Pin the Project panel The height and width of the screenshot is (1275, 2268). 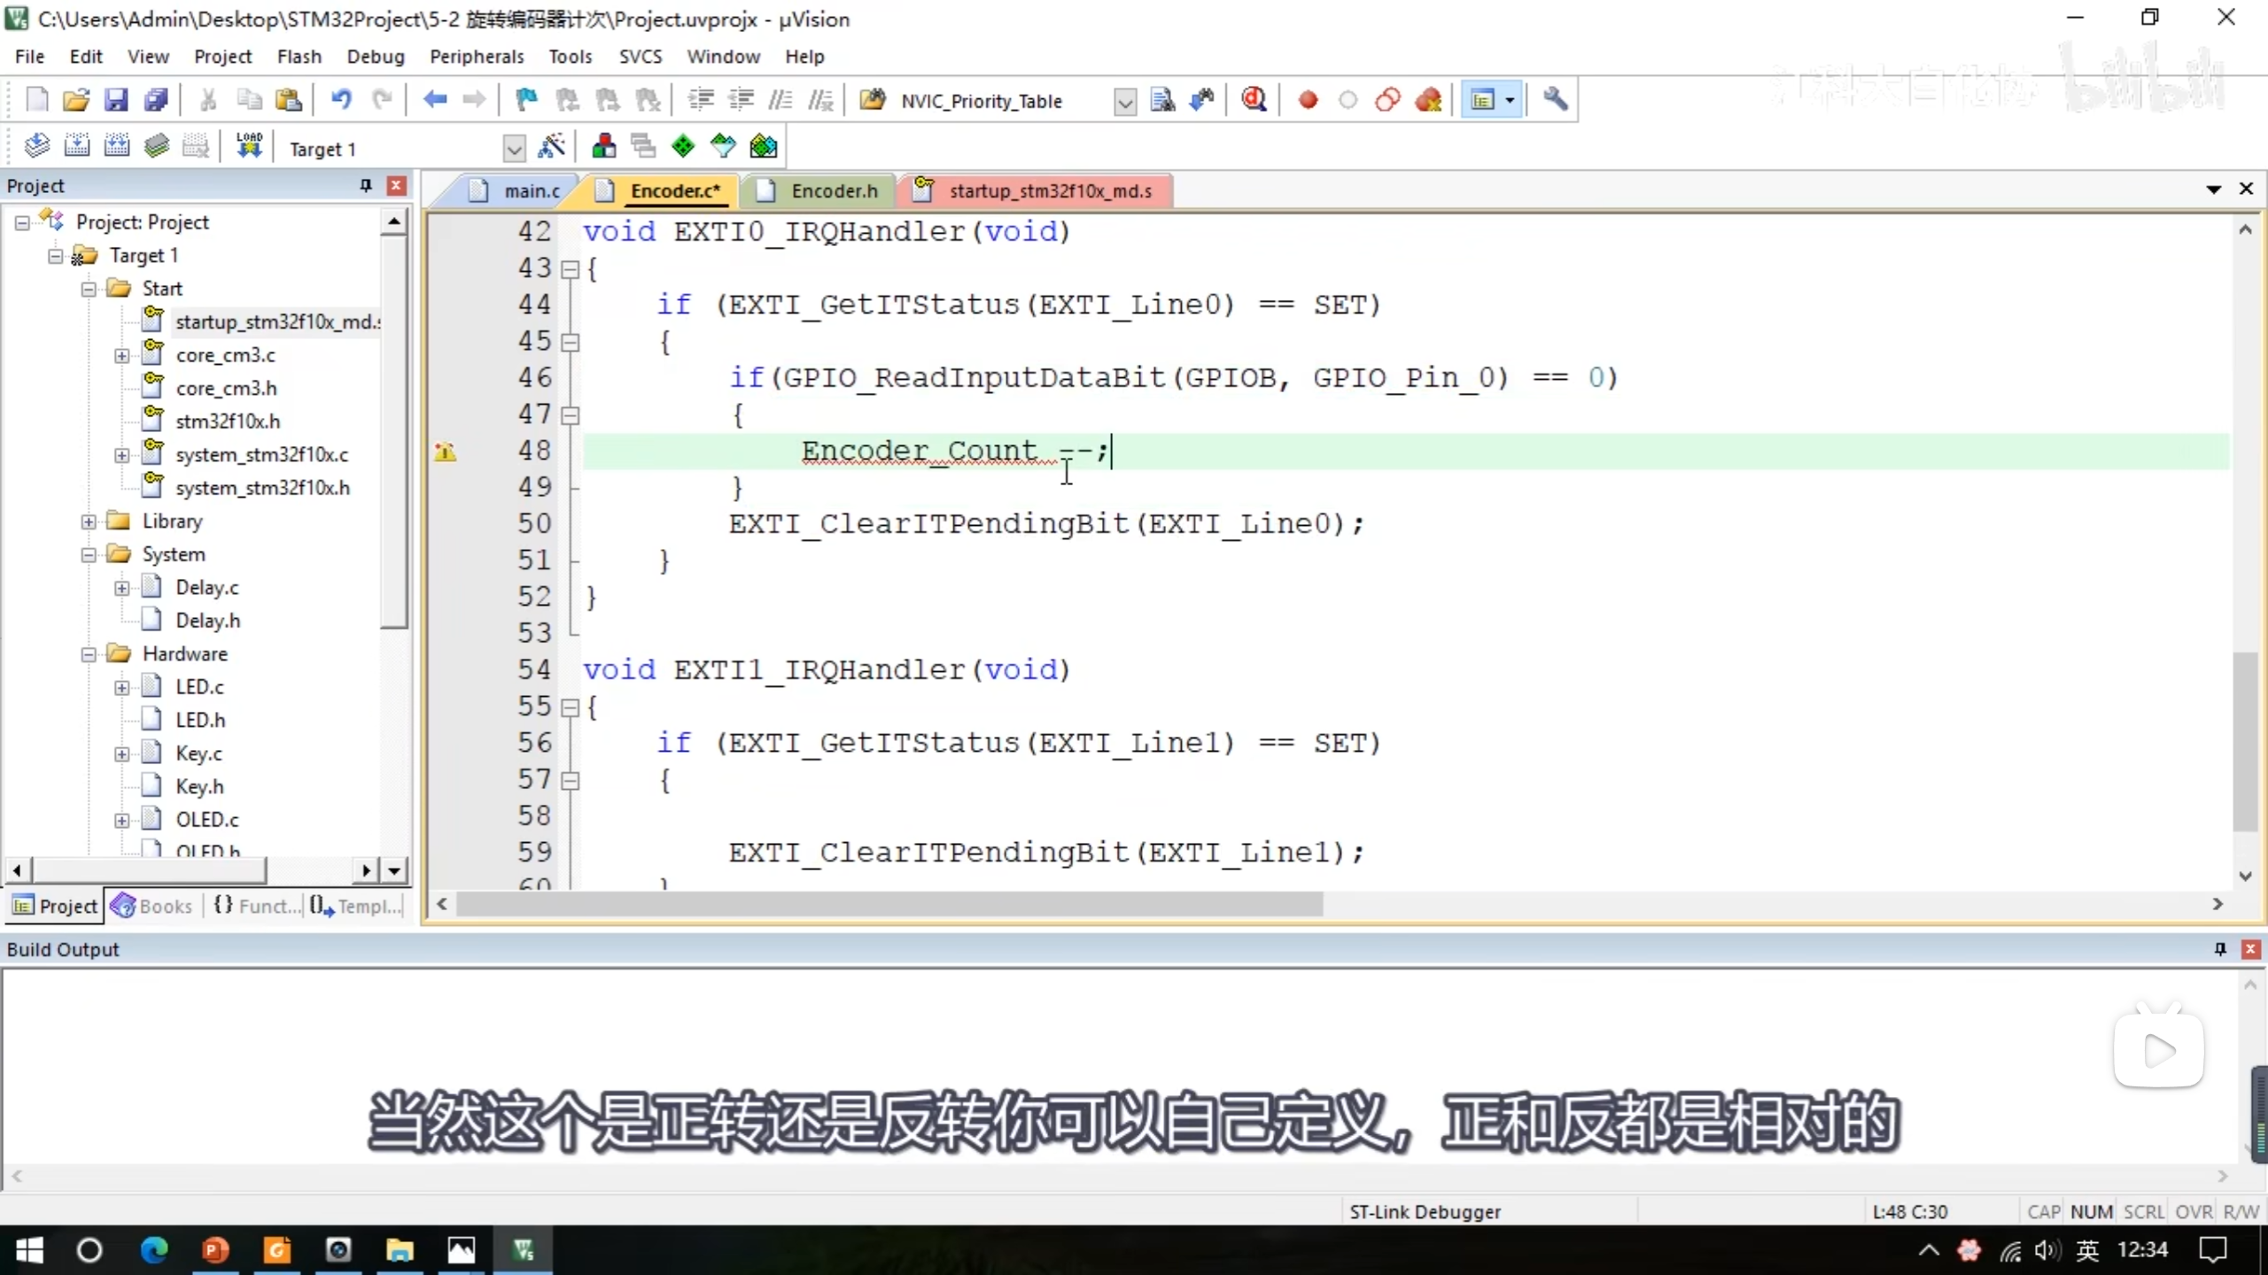365,185
